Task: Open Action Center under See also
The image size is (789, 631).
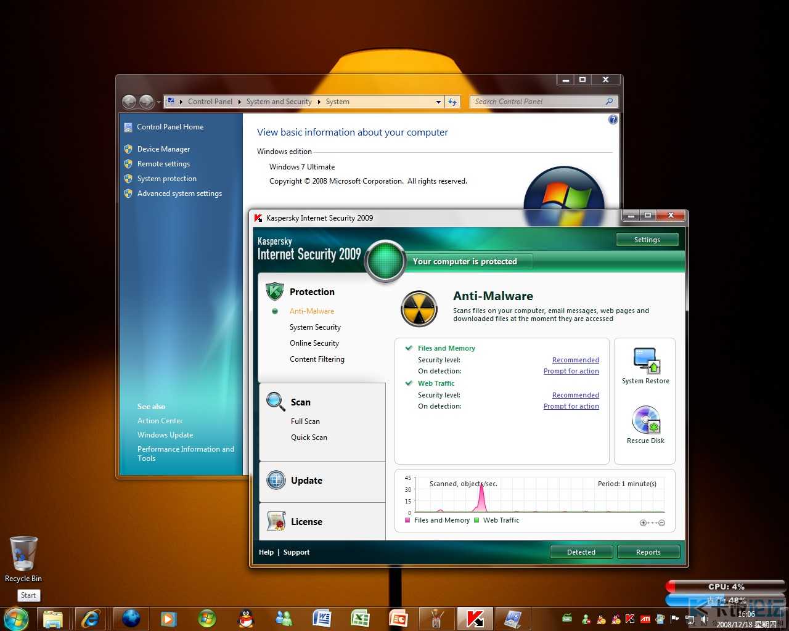Action: point(160,421)
